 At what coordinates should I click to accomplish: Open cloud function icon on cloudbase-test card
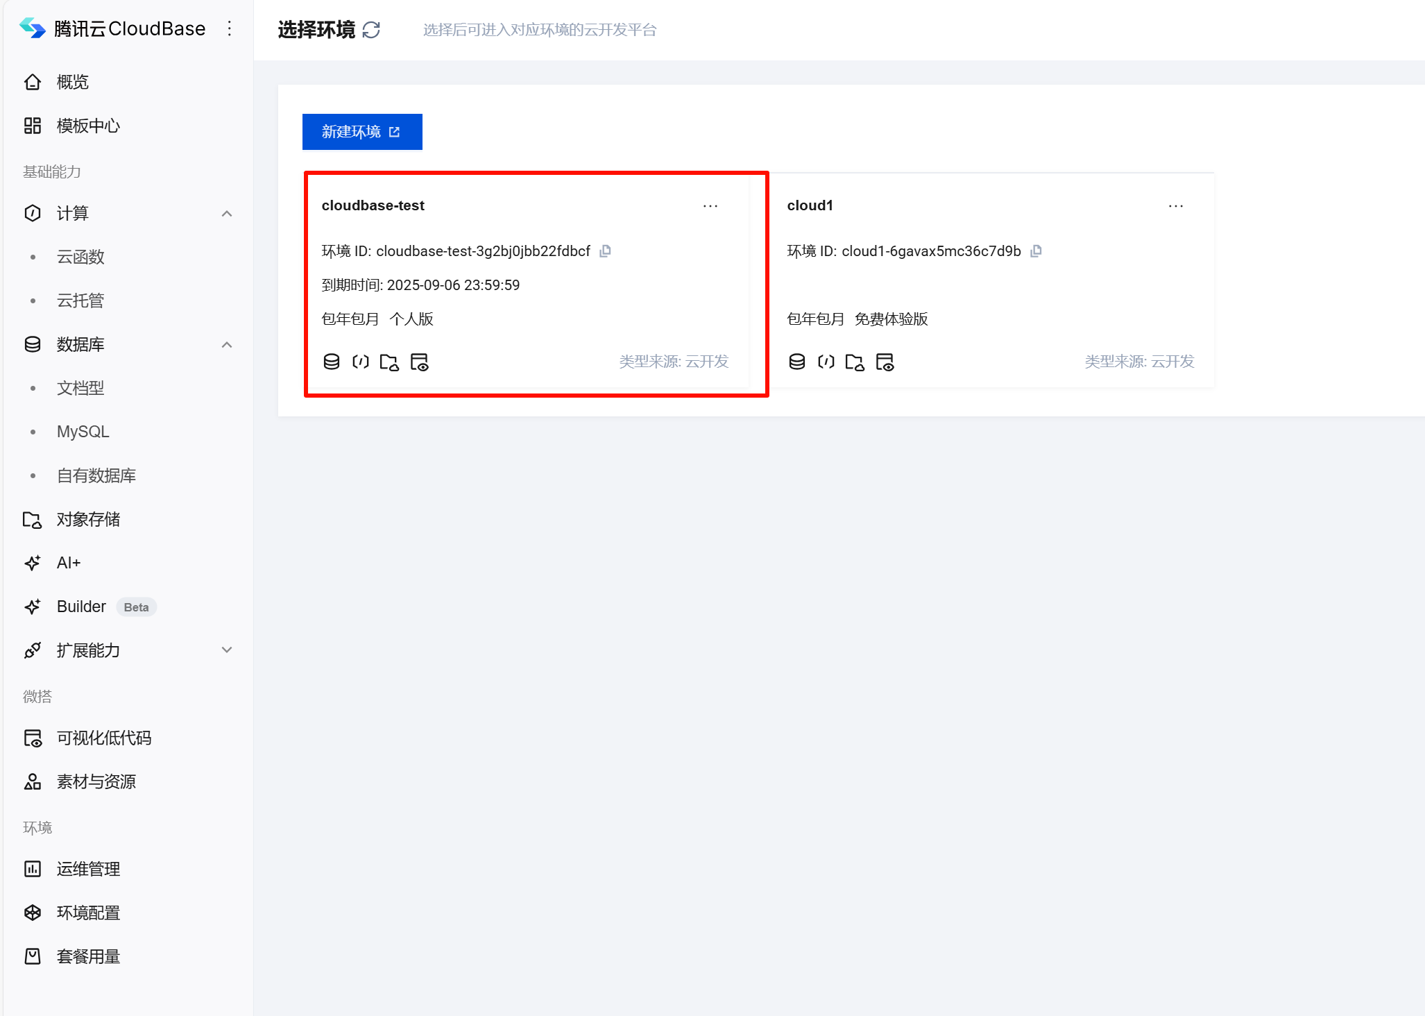[x=361, y=362]
